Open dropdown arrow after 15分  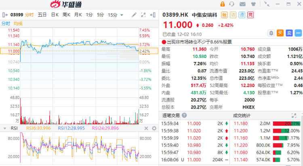tap(122, 15)
